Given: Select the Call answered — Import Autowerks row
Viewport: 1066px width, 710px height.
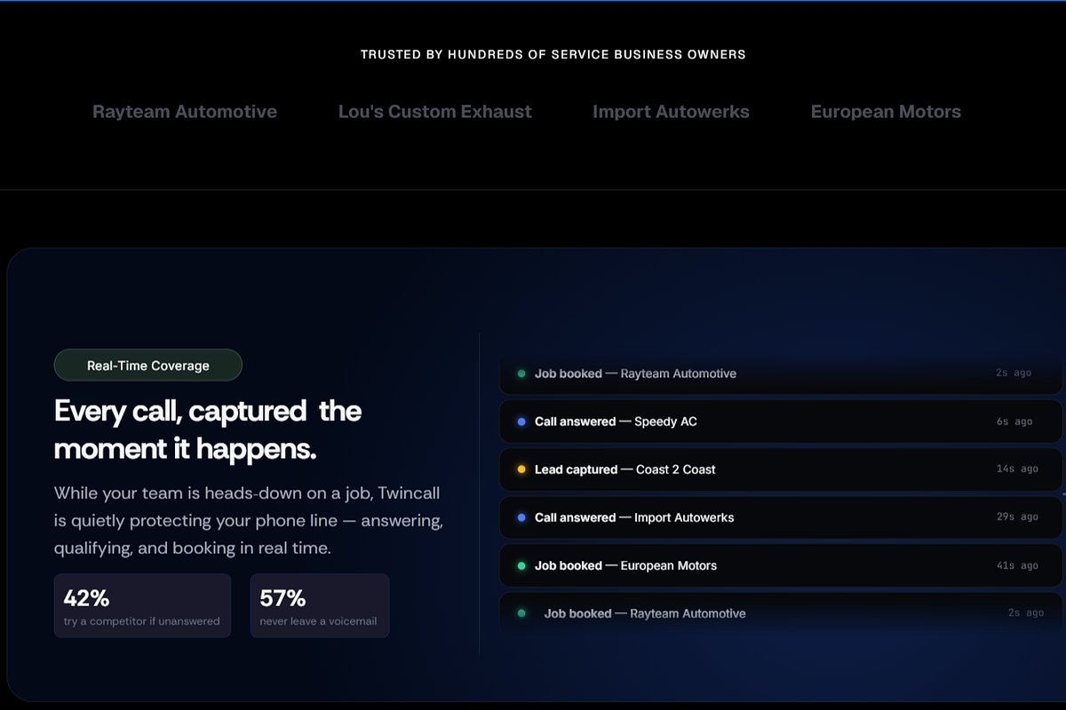Looking at the screenshot, I should point(781,517).
